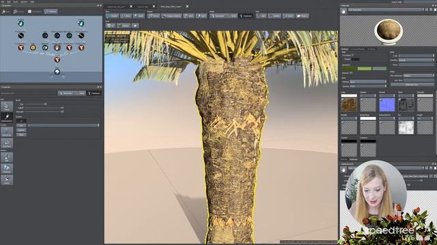Open the Max resolution dropdown in Materials
Screen dimensions: 437x245
[419, 76]
